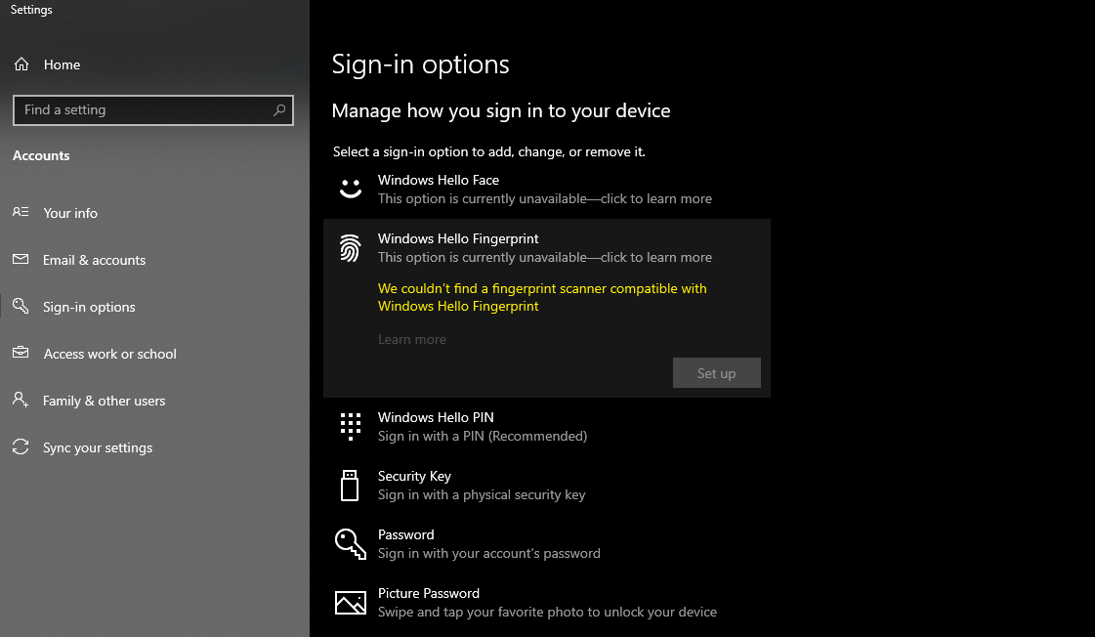Expand the Password sign-in option

click(547, 544)
